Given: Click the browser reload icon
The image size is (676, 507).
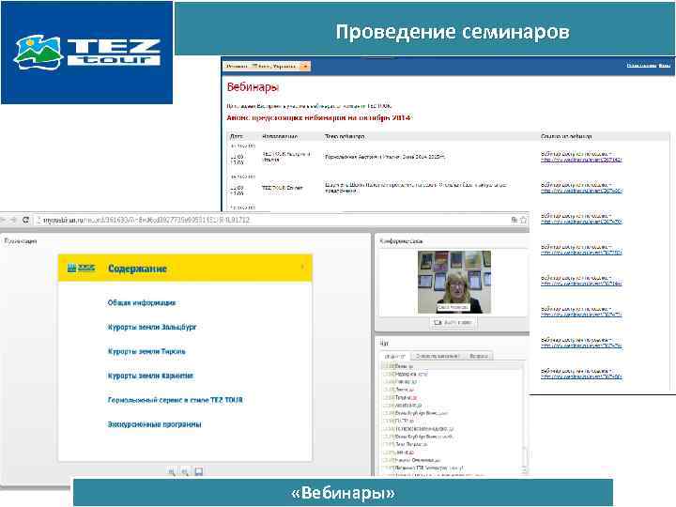Looking at the screenshot, I should click(26, 220).
